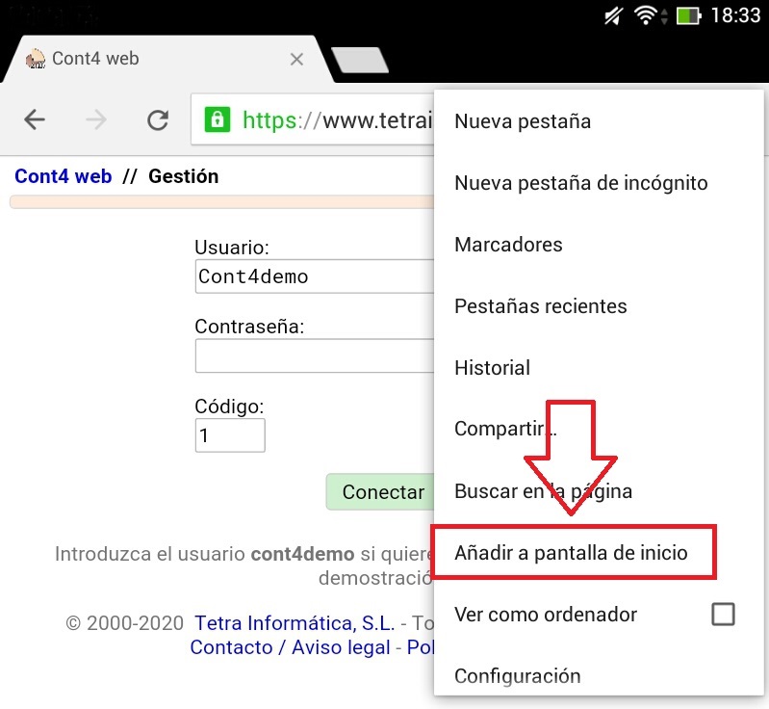Select Añadir a pantalla de inicio
The image size is (769, 709).
[x=571, y=553]
